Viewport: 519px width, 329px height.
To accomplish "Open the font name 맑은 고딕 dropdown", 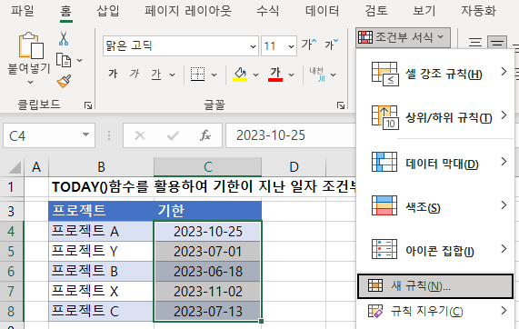I will click(253, 46).
